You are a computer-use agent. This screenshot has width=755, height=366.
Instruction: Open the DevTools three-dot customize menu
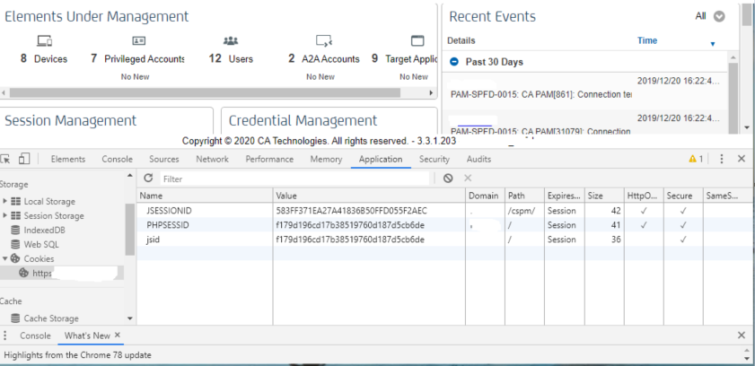click(x=721, y=159)
